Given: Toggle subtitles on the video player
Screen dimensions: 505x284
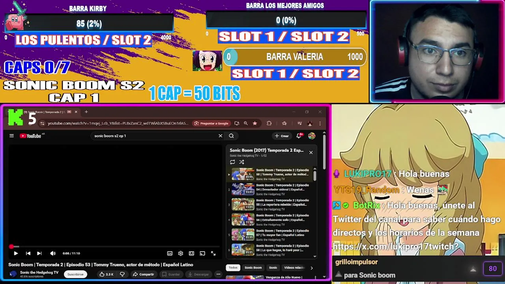Looking at the screenshot, I should point(170,253).
